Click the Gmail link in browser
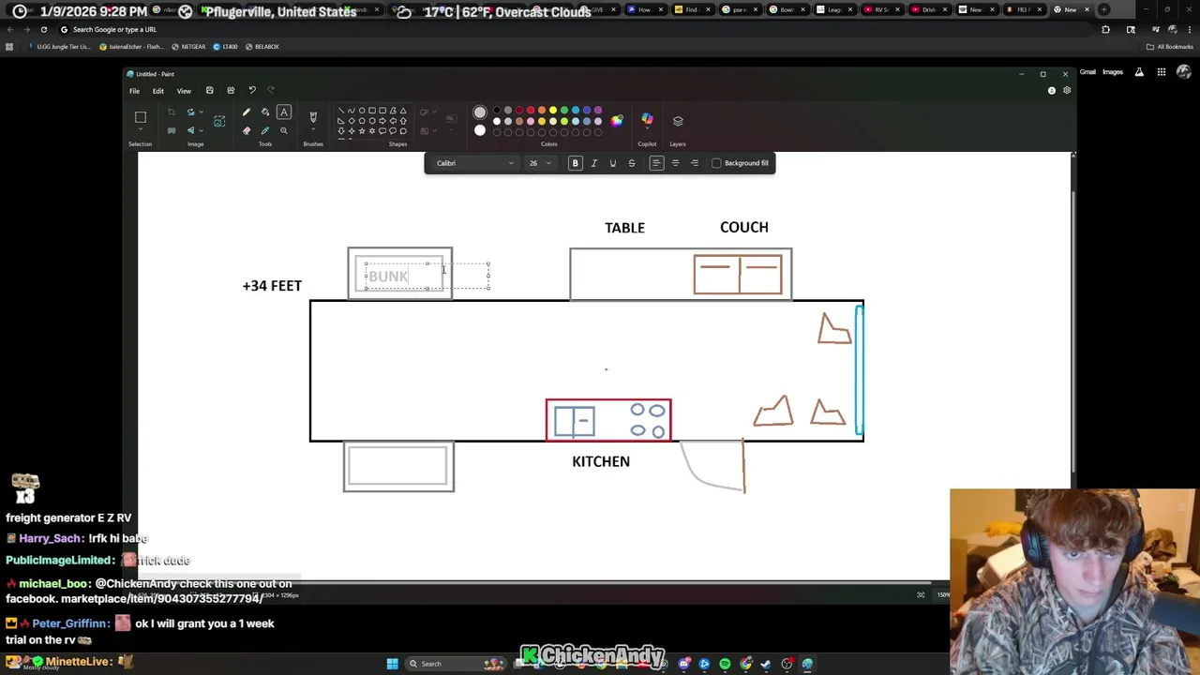The width and height of the screenshot is (1200, 675). pyautogui.click(x=1087, y=72)
